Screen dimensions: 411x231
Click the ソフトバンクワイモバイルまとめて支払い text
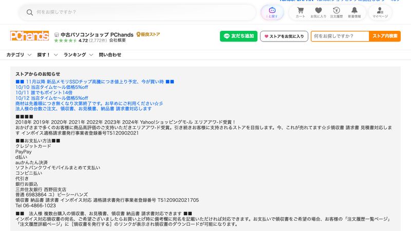tap(58, 168)
